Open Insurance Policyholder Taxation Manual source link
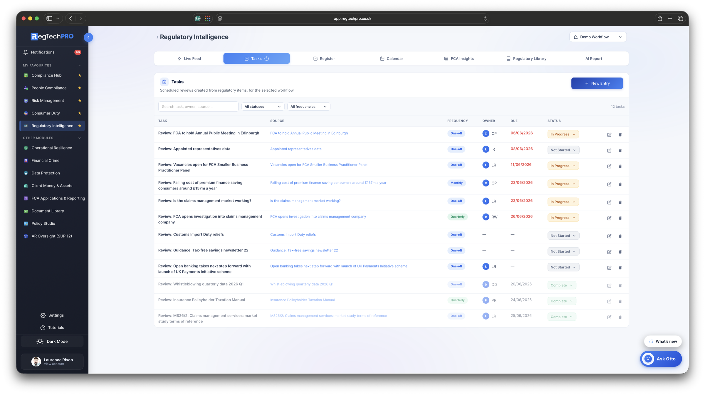This screenshot has height=395, width=705. pyautogui.click(x=302, y=300)
